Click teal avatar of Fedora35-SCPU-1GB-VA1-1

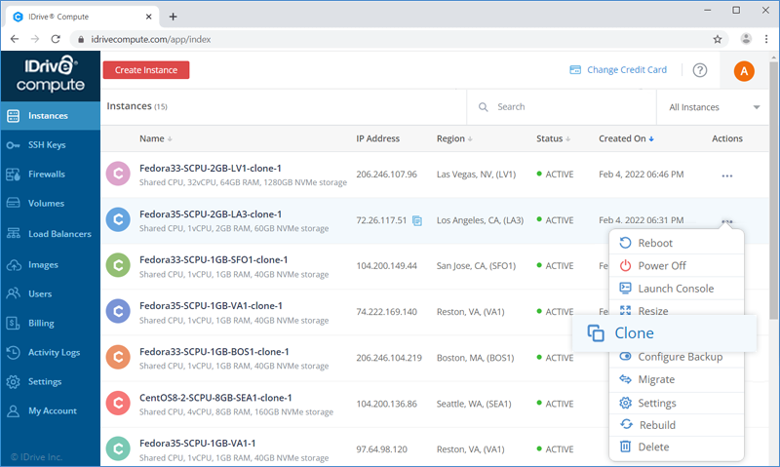[118, 448]
